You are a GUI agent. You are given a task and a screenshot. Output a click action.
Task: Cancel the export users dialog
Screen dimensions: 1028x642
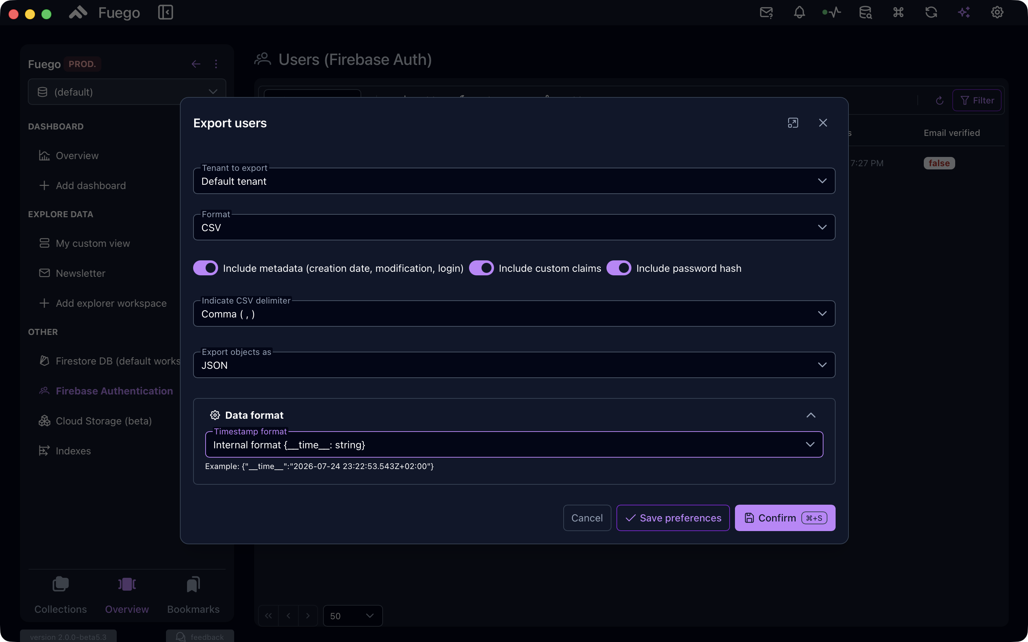[x=587, y=518]
